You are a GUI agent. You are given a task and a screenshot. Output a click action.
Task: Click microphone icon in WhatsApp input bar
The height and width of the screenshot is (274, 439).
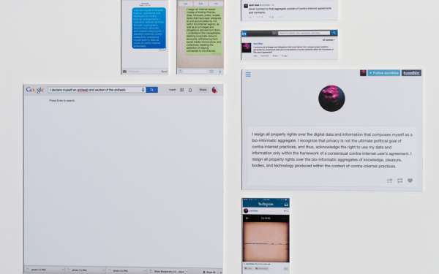(219, 72)
